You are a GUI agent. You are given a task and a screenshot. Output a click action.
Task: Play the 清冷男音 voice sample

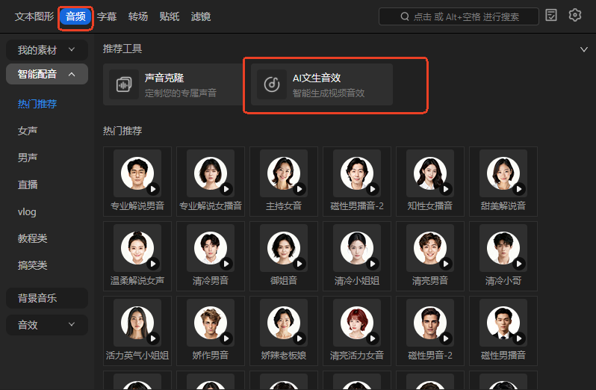coord(226,264)
